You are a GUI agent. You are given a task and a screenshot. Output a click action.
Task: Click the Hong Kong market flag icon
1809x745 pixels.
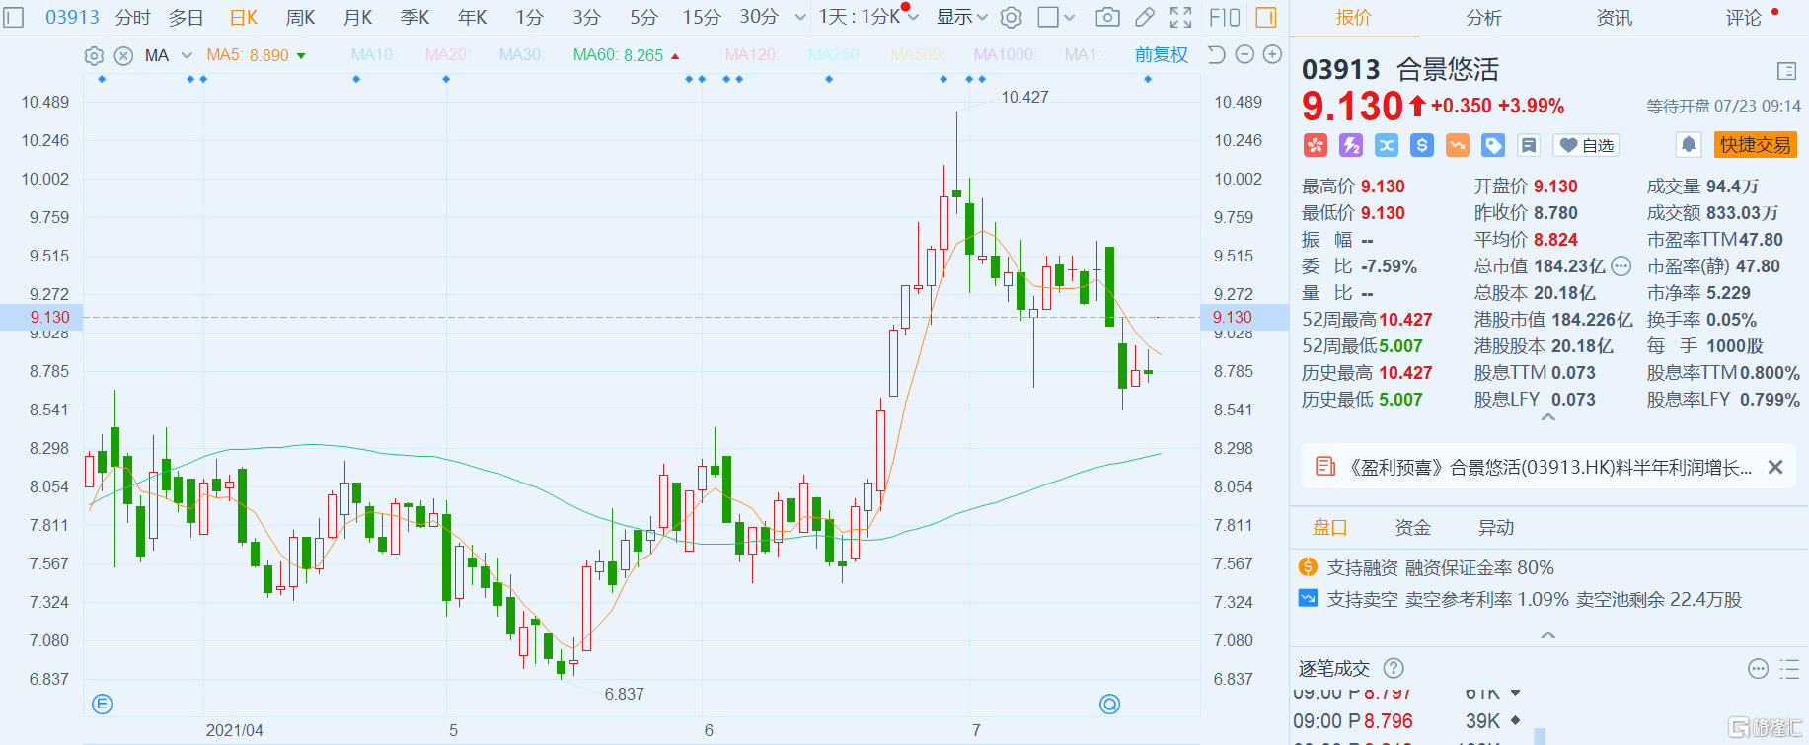pyautogui.click(x=1315, y=146)
